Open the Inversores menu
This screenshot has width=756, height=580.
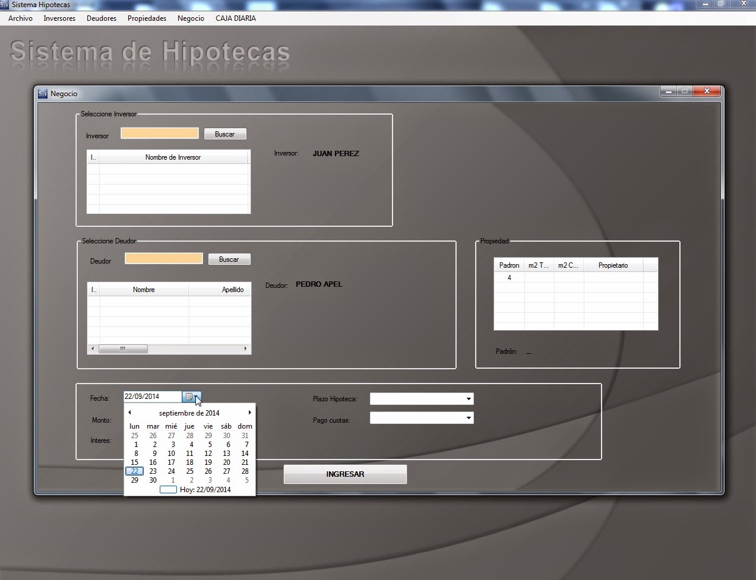pos(59,18)
